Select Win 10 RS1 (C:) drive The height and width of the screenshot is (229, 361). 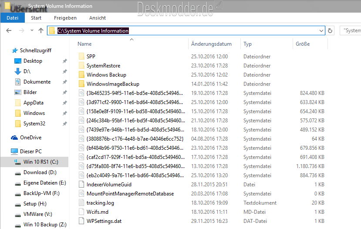click(34, 162)
